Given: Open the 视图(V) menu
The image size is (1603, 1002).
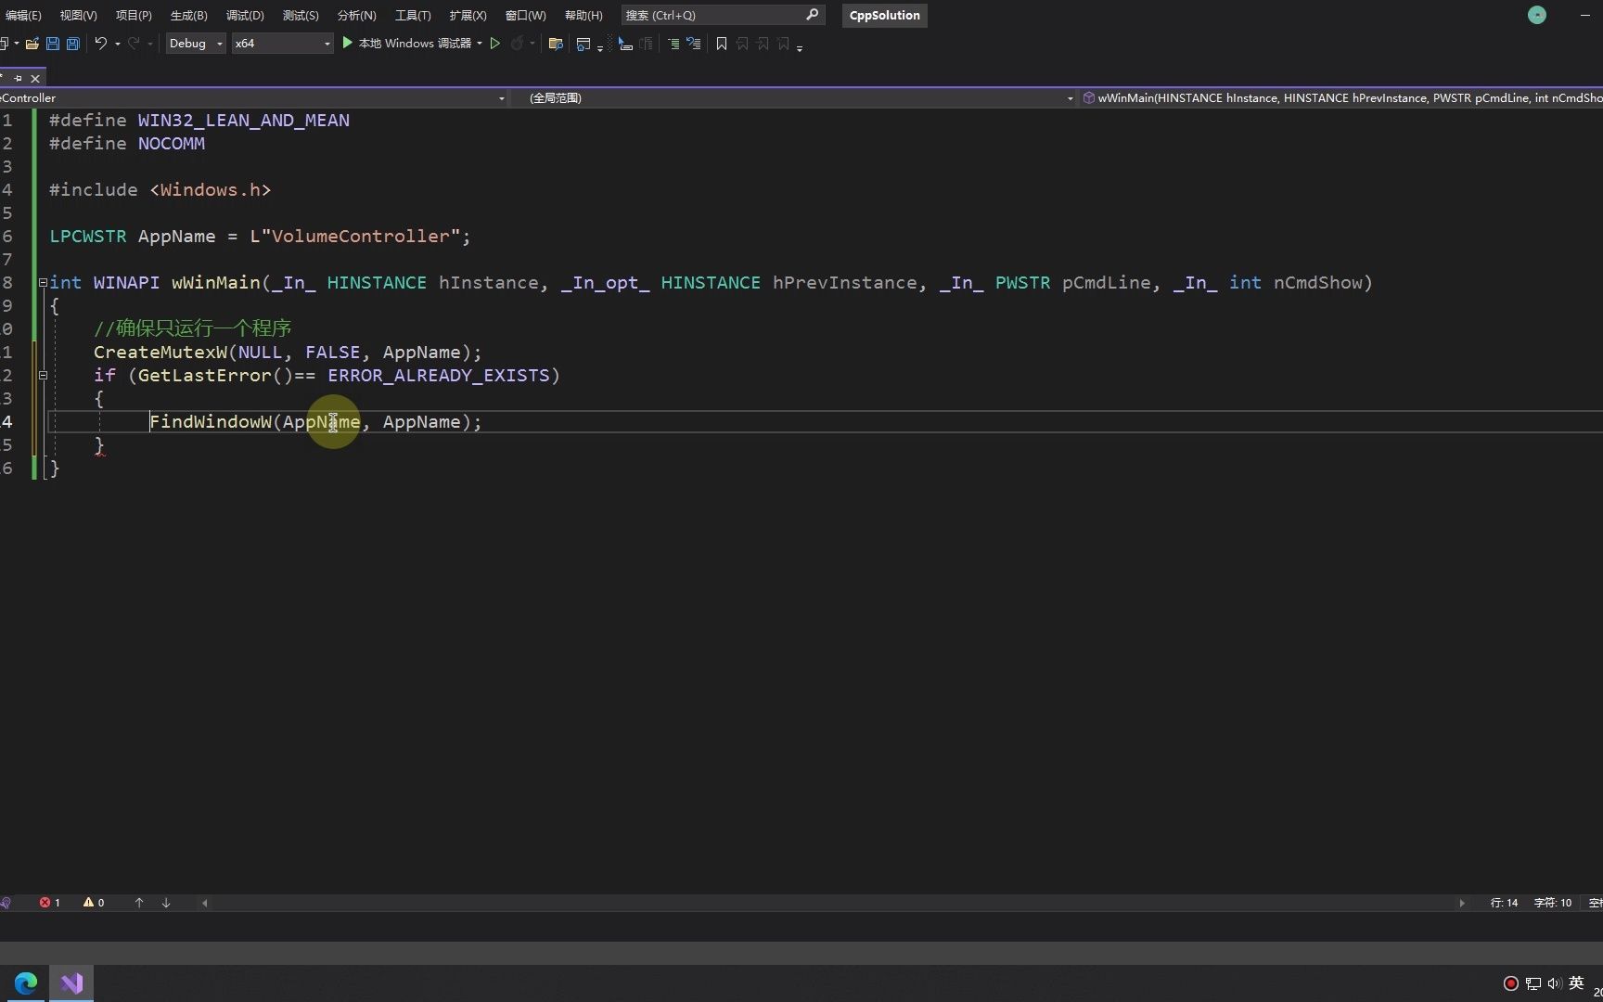Looking at the screenshot, I should (78, 15).
